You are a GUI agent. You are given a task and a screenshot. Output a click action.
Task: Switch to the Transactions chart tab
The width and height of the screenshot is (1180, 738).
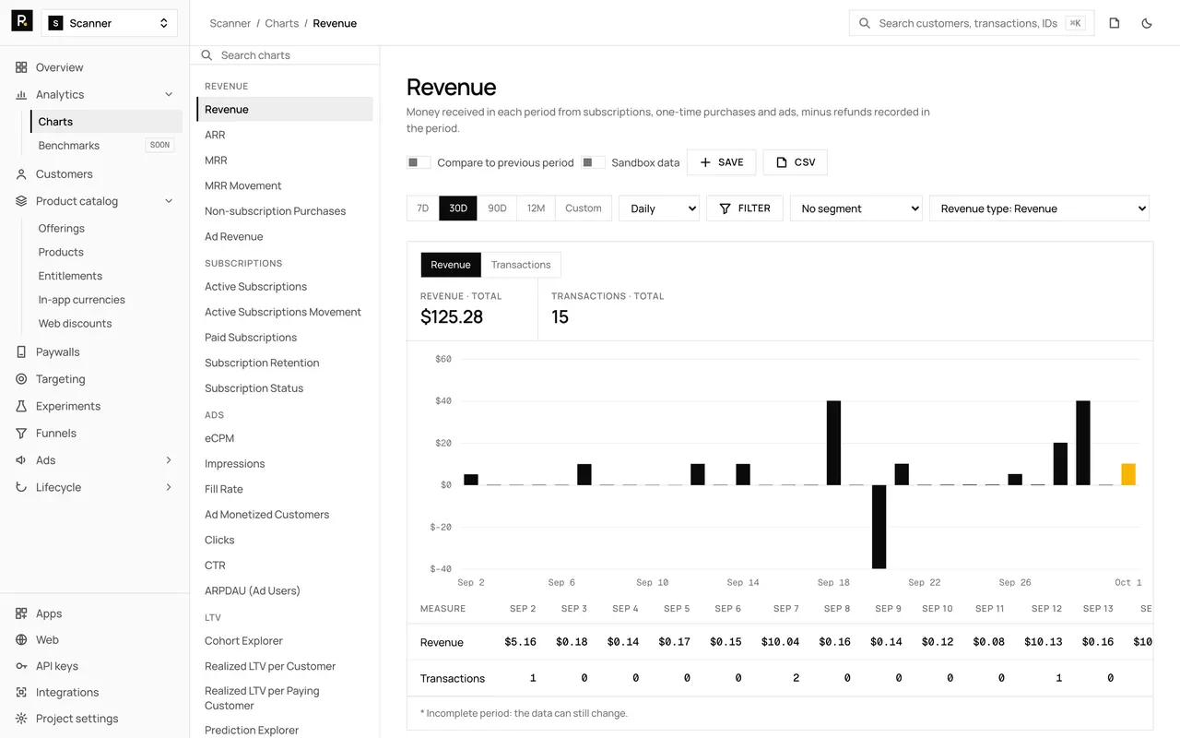(x=521, y=265)
